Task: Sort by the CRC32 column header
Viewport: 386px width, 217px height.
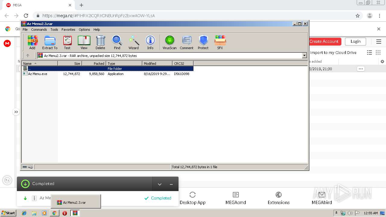Action: [x=183, y=63]
